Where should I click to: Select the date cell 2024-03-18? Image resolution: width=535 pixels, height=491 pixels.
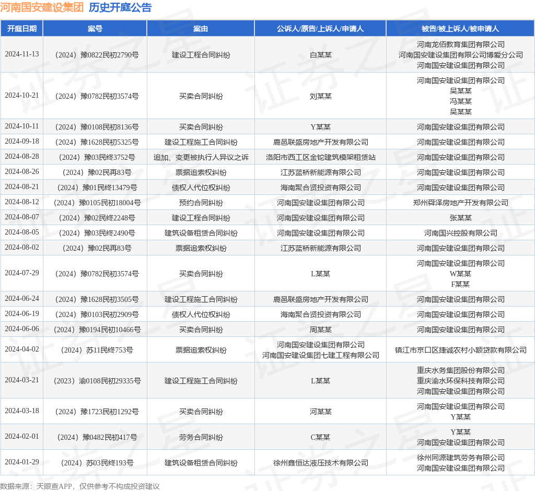[22, 411]
